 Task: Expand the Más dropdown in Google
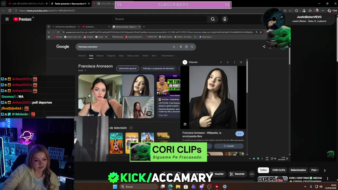[x=154, y=56]
